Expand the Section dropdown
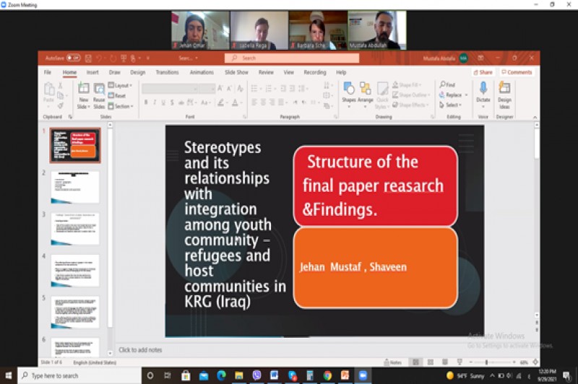Viewport: 578px width, 384px height. pos(121,106)
